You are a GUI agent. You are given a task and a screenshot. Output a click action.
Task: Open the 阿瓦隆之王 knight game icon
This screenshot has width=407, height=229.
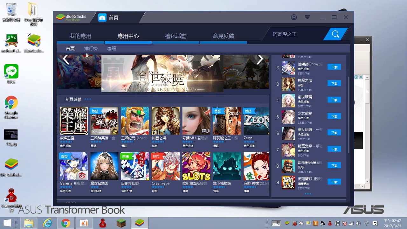227,121
